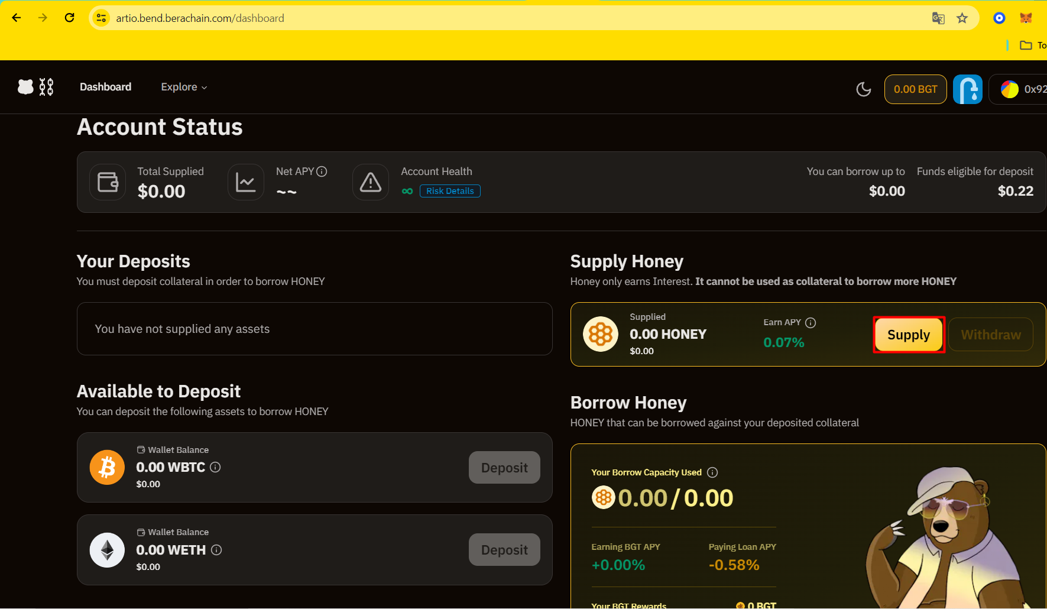The image size is (1047, 609).
Task: Click the 'You have not supplied any assets' text
Action: 182,329
